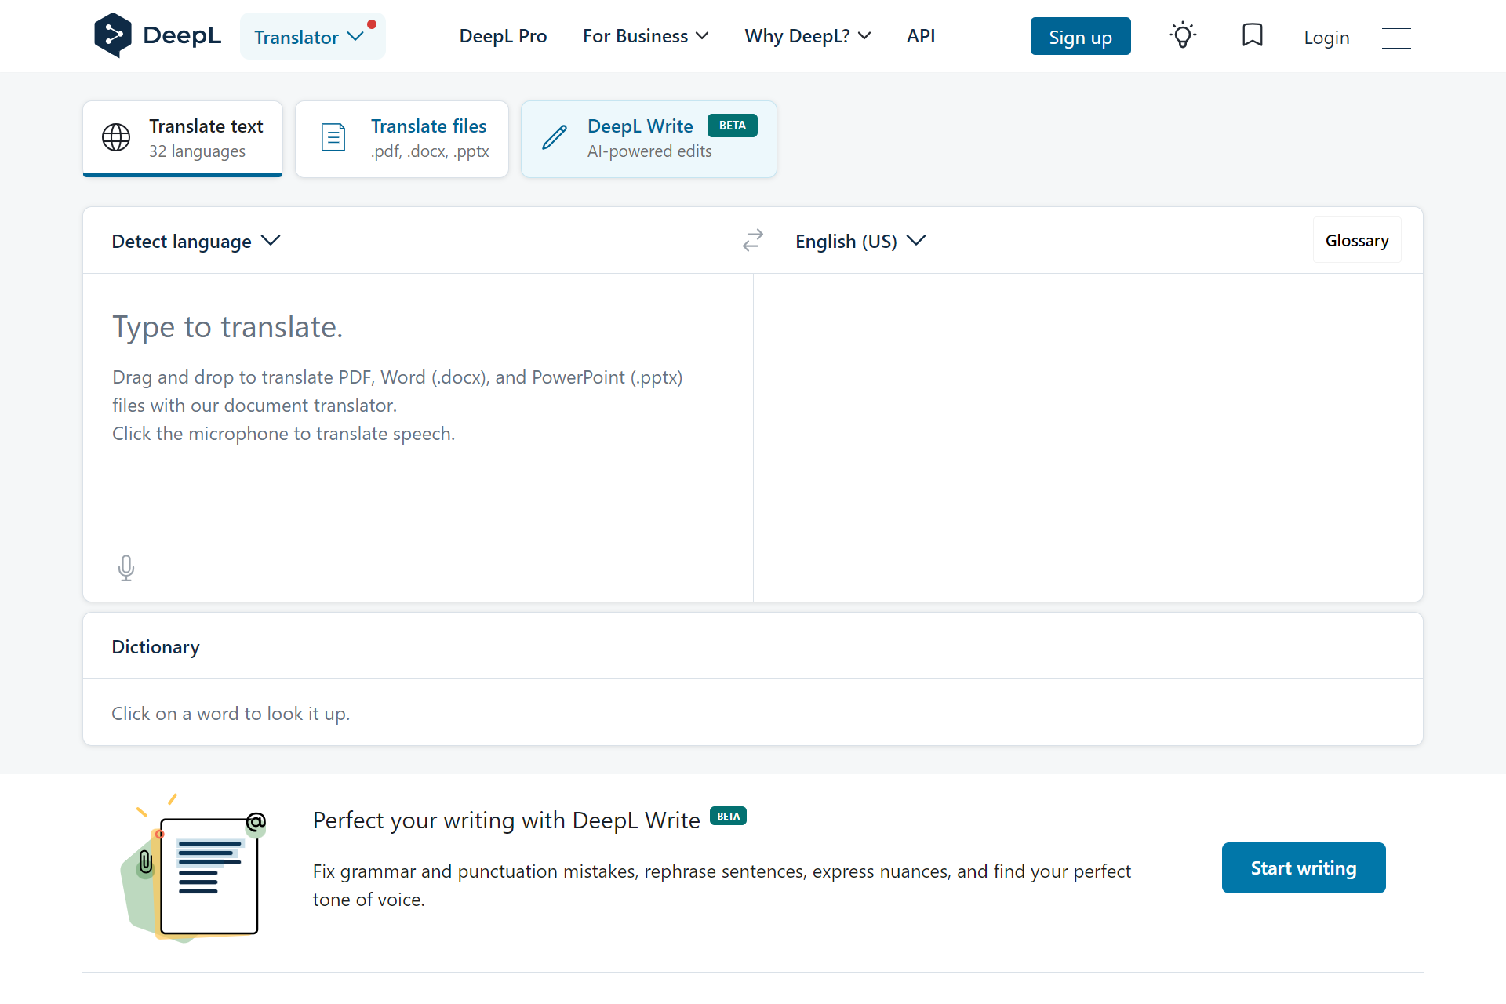This screenshot has height=1004, width=1506.
Task: Go to DeepL Pro page
Action: pos(503,36)
